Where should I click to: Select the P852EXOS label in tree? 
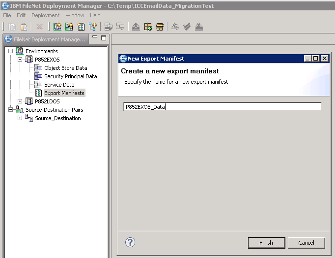pyautogui.click(x=47, y=60)
